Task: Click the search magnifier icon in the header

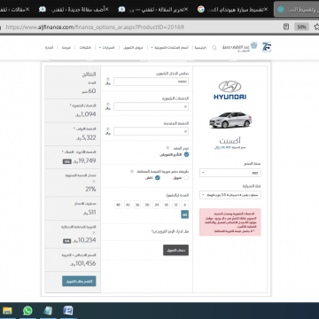Action: pyautogui.click(x=214, y=48)
